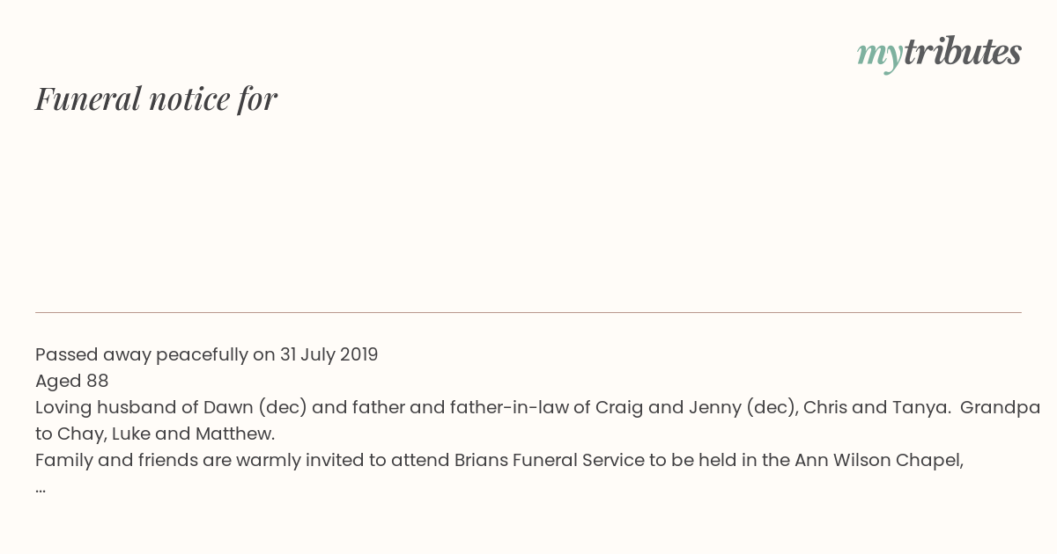Click the grey "tributes" logo text
The image size is (1057, 554).
tap(963, 52)
